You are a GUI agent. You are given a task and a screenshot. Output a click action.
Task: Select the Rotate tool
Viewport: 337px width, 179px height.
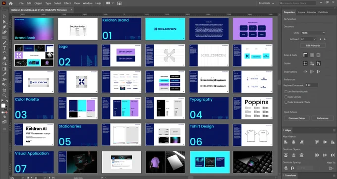point(4,53)
